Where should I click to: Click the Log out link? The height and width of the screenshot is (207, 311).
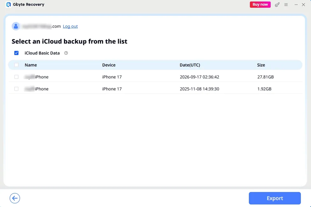[x=70, y=26]
